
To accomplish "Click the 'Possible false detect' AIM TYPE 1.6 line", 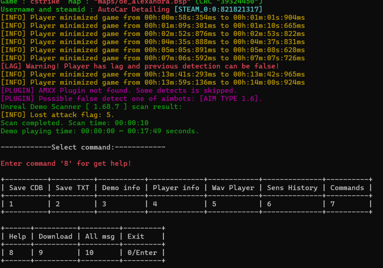I will (x=131, y=99).
